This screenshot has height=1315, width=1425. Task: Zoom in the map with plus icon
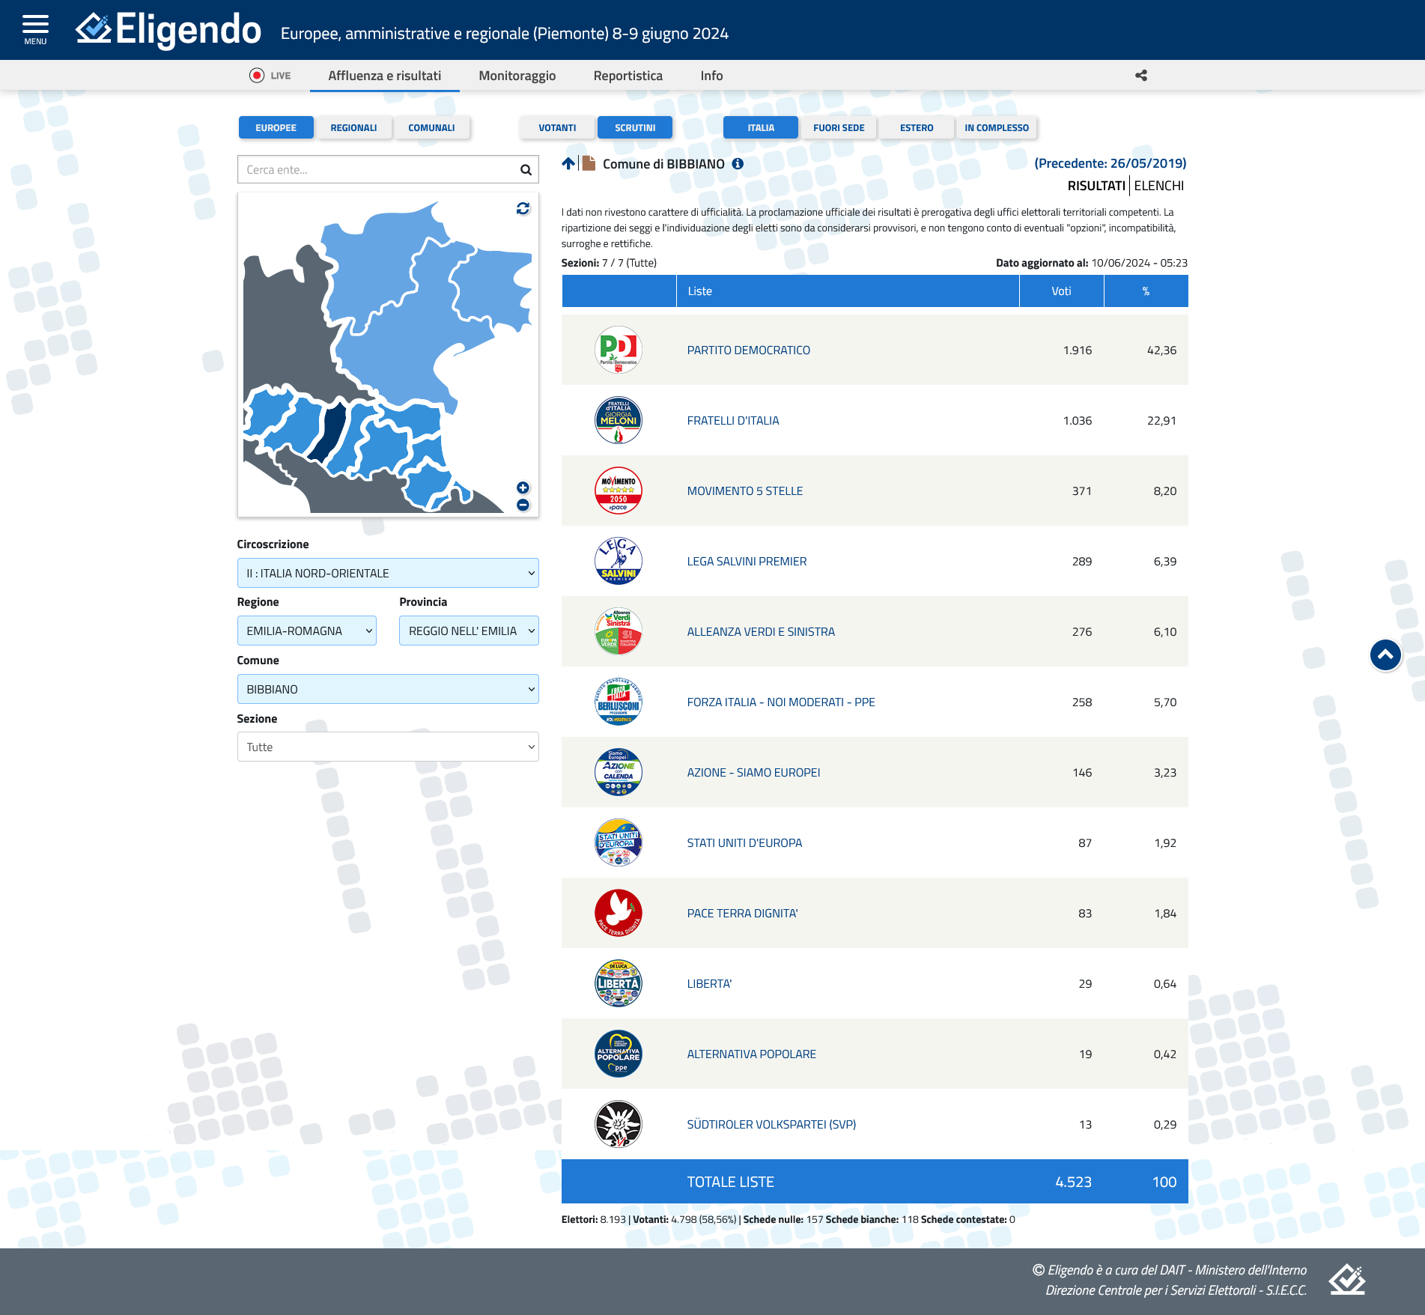coord(523,488)
